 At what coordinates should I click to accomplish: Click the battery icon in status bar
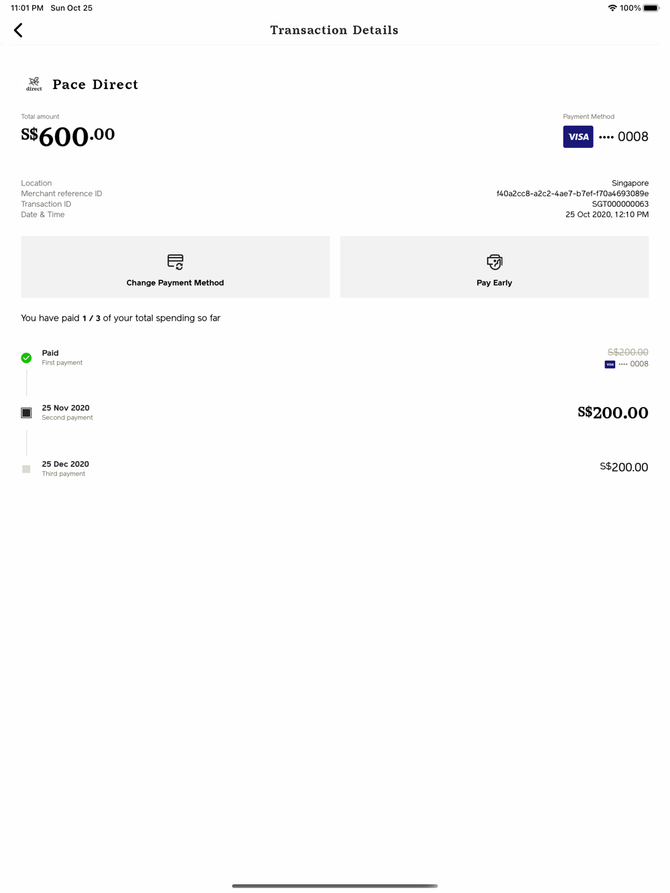(x=651, y=8)
